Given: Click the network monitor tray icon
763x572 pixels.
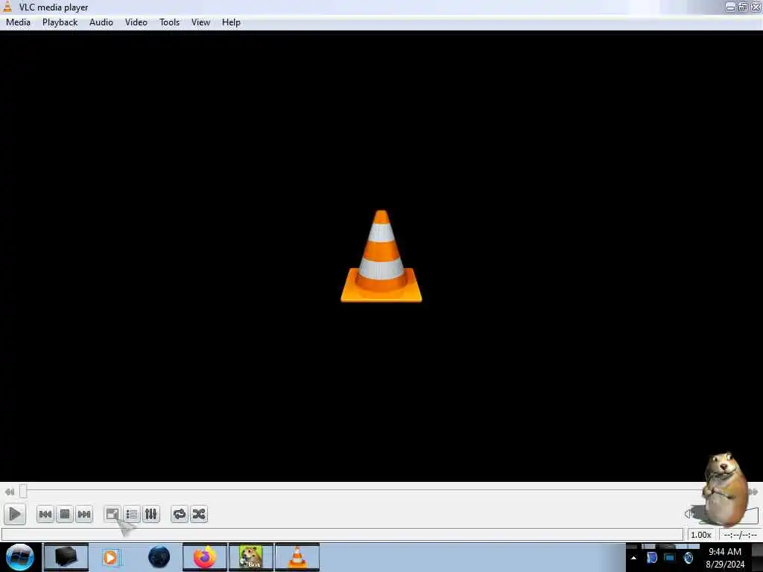Looking at the screenshot, I should click(x=670, y=557).
